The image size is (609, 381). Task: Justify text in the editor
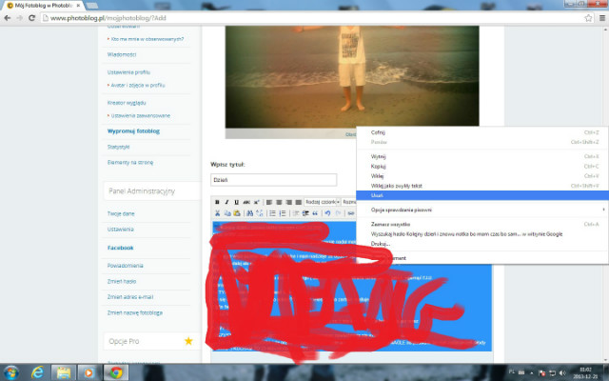pos(298,202)
